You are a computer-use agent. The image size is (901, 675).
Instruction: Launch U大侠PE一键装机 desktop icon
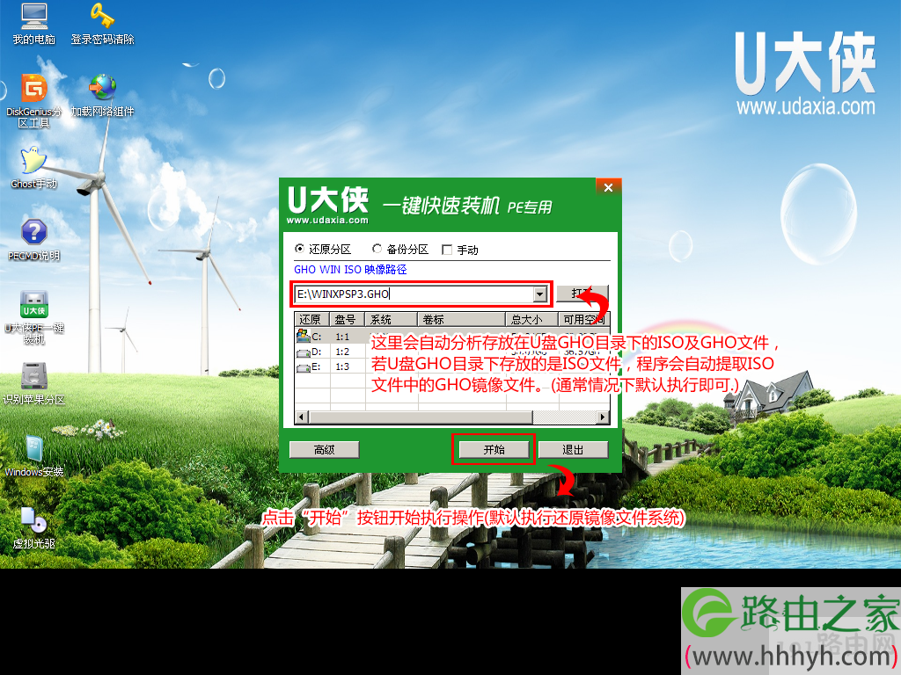pos(34,316)
